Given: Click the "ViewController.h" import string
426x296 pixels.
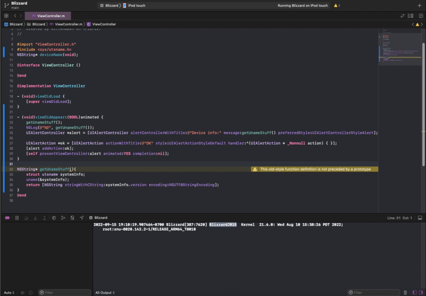Looking at the screenshot, I should point(56,44).
